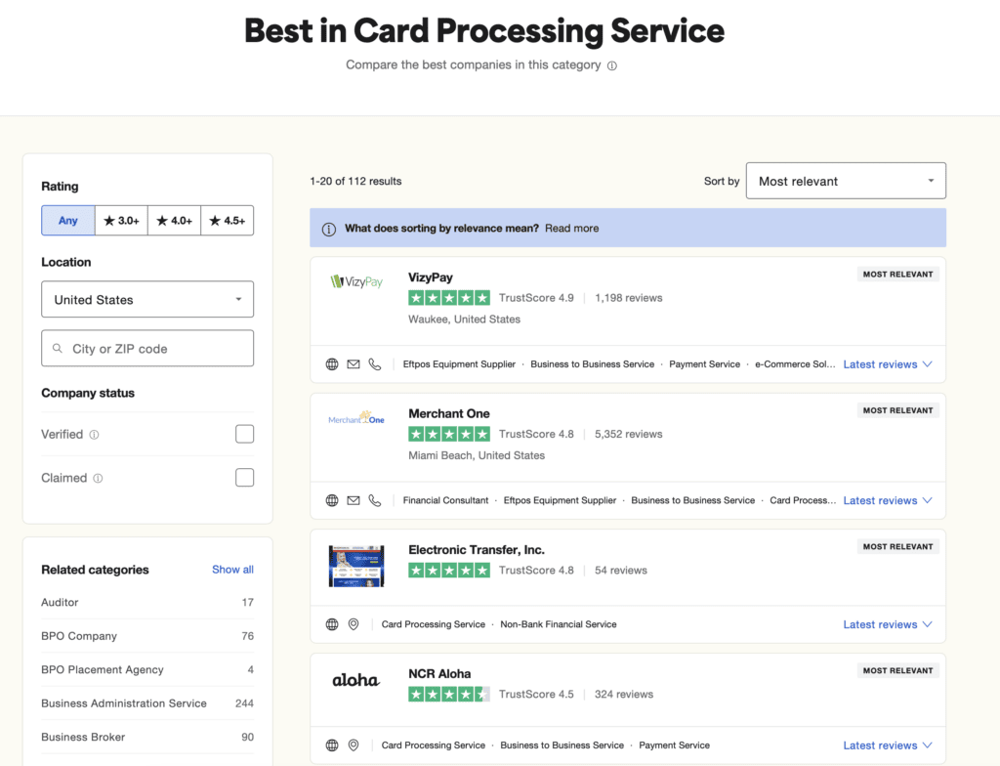Filter by 4.5+ star rating
This screenshot has width=1000, height=766.
[x=228, y=221]
